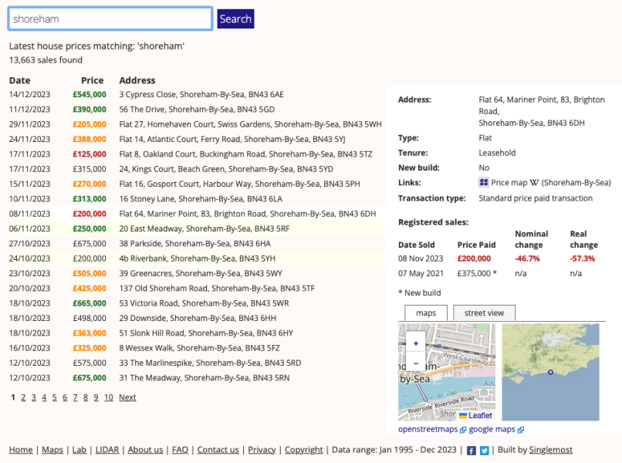
Task: Open the Price map icon link
Action: coord(484,183)
